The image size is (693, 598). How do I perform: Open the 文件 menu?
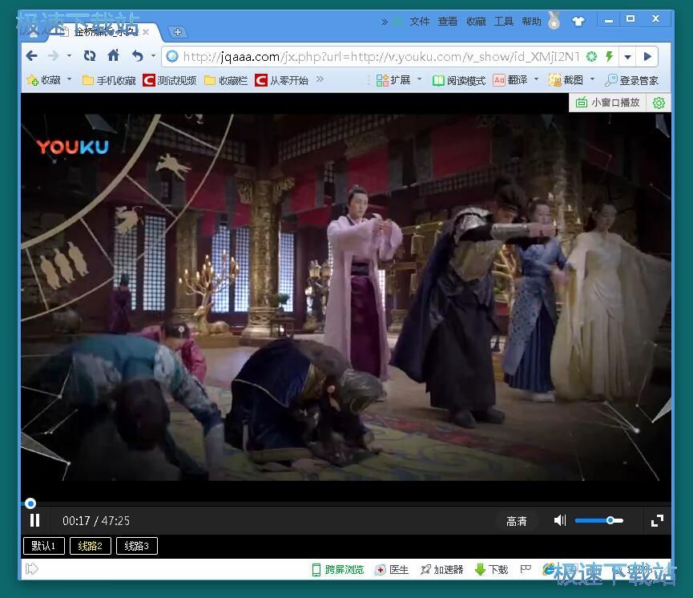click(x=420, y=21)
